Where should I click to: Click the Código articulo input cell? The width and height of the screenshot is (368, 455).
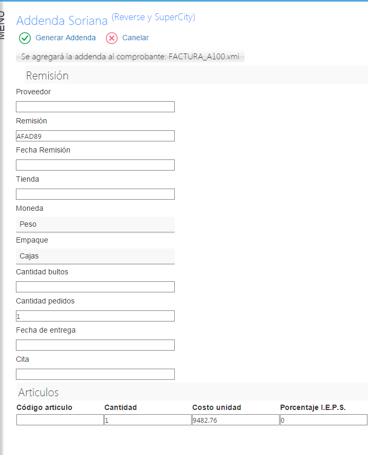pyautogui.click(x=60, y=420)
